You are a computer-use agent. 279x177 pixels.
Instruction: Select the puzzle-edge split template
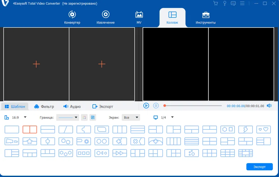(x=84, y=129)
